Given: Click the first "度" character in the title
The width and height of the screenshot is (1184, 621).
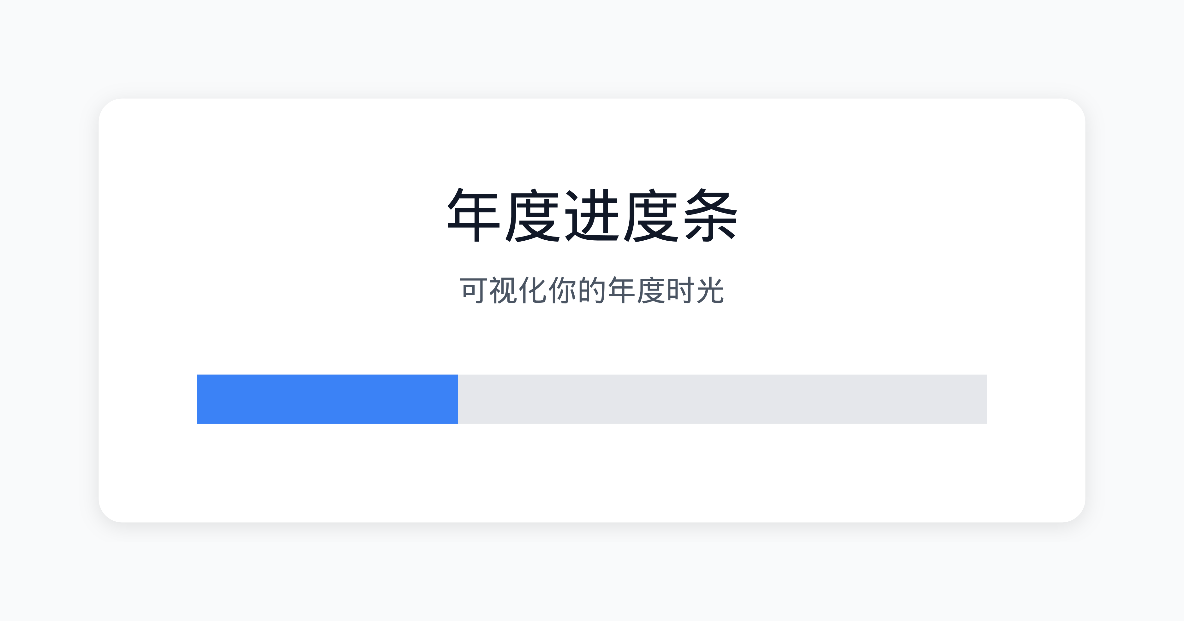Looking at the screenshot, I should (x=533, y=215).
